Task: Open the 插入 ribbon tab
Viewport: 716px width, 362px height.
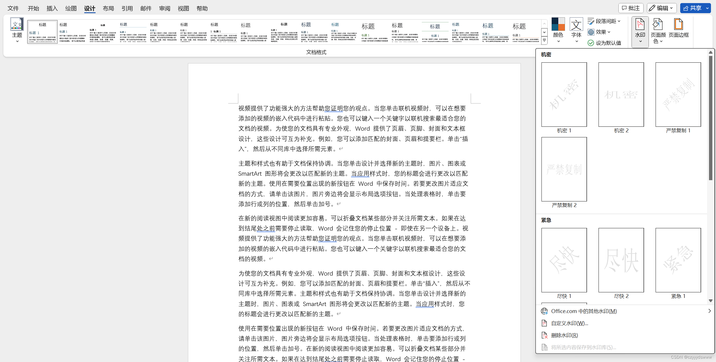Action: [x=52, y=8]
